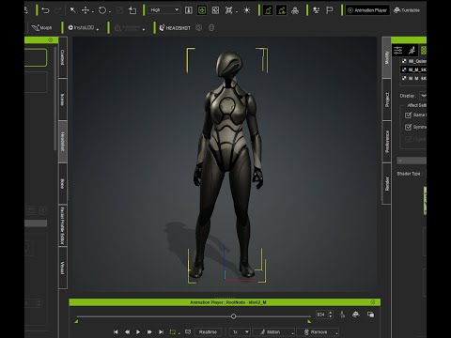
Task: Click the Modify sliders settings icon
Action: [398, 50]
